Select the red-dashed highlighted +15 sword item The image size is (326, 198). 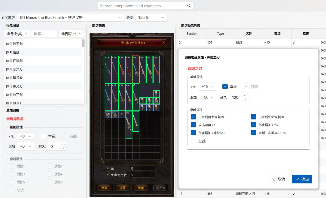(x=136, y=70)
